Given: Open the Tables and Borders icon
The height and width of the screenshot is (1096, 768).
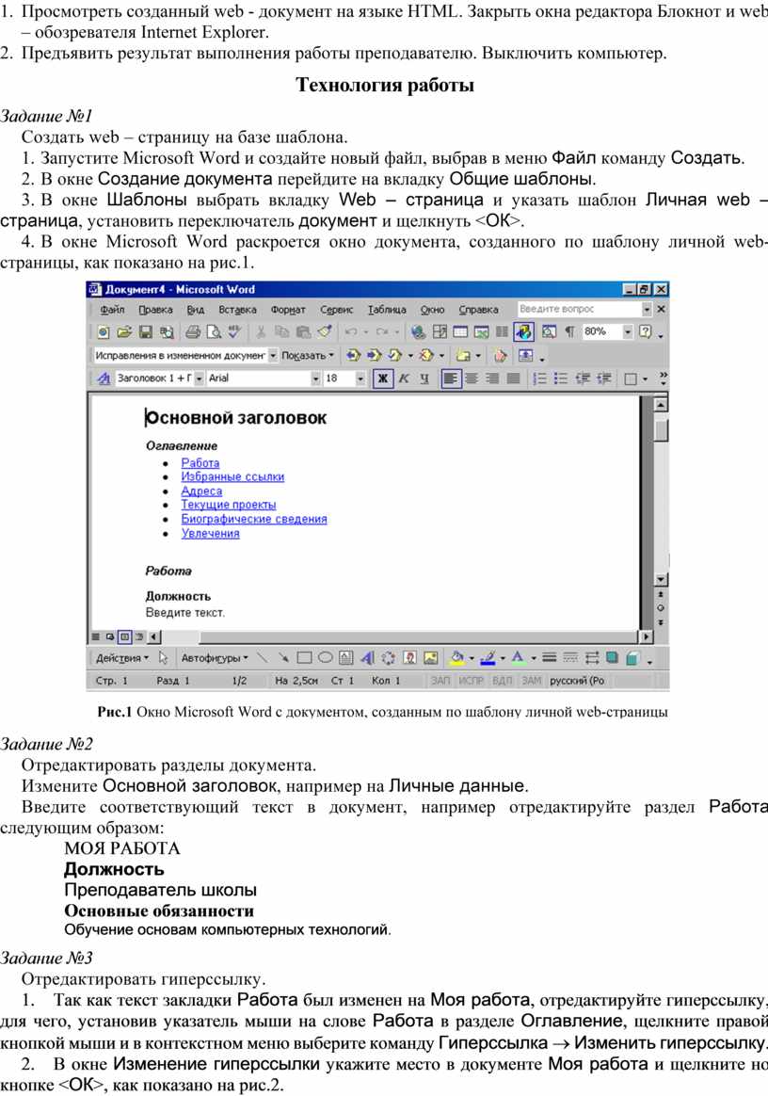Looking at the screenshot, I should 440,332.
